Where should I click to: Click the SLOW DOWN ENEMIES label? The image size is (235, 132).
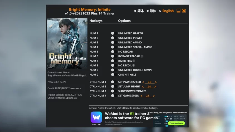[132, 91]
